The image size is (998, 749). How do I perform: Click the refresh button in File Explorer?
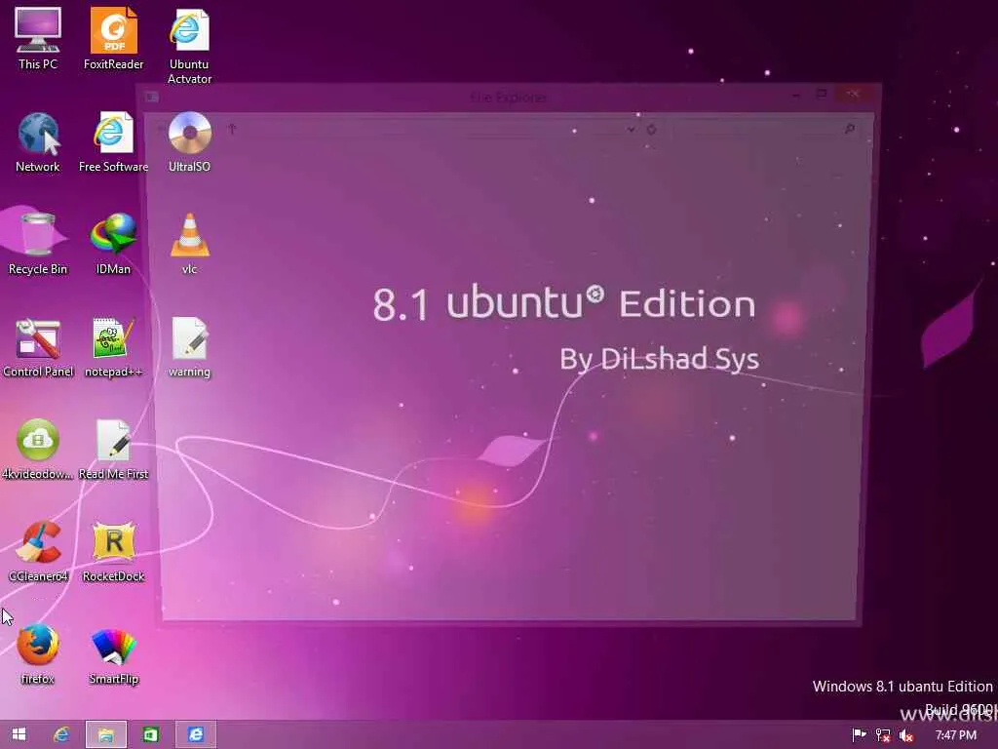pyautogui.click(x=651, y=130)
